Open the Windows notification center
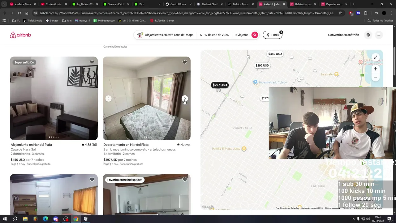Image resolution: width=396 pixels, height=223 pixels. [389, 219]
